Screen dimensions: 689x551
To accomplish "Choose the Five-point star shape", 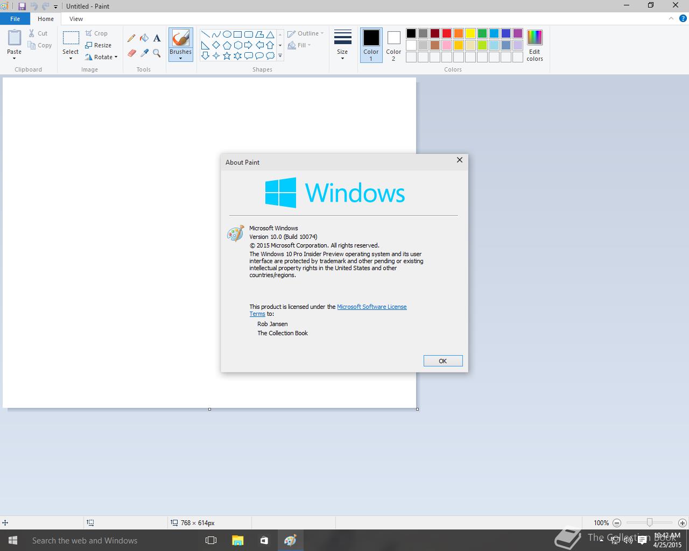I will (x=227, y=55).
